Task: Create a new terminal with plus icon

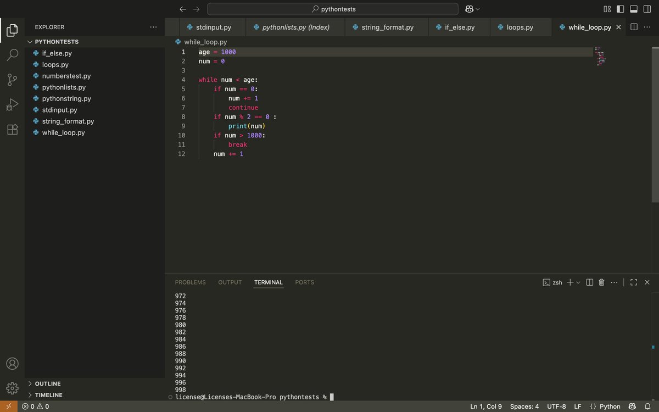Action: click(x=570, y=282)
